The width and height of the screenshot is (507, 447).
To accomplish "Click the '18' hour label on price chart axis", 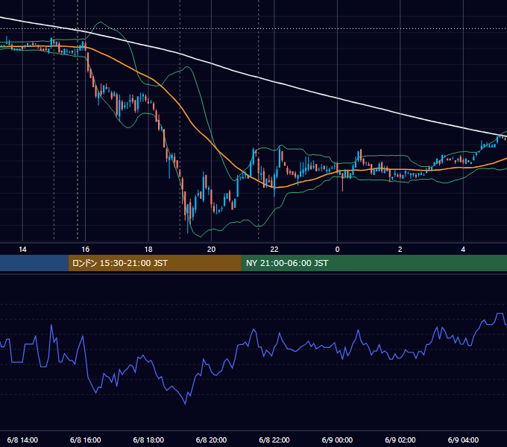I will [148, 250].
